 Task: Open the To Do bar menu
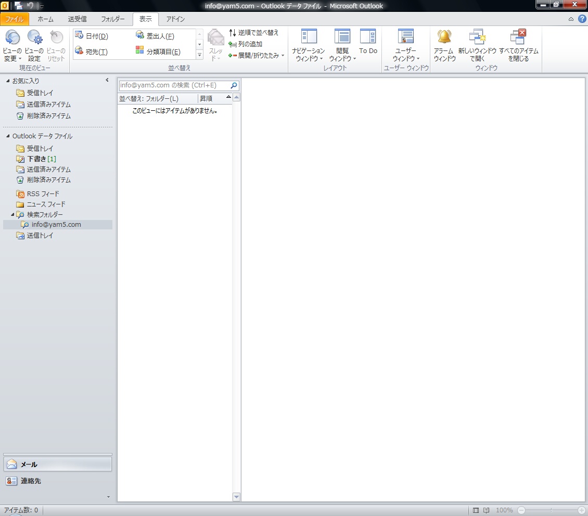368,42
